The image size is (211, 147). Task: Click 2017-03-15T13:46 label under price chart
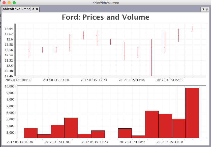click(132, 80)
